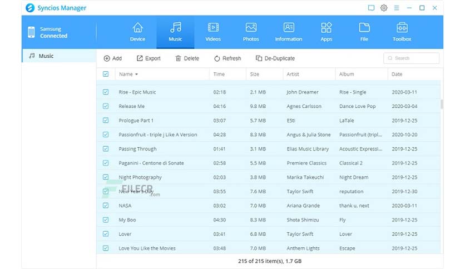The height and width of the screenshot is (269, 465).
Task: Uncheck Lover checkbox
Action: click(106, 234)
